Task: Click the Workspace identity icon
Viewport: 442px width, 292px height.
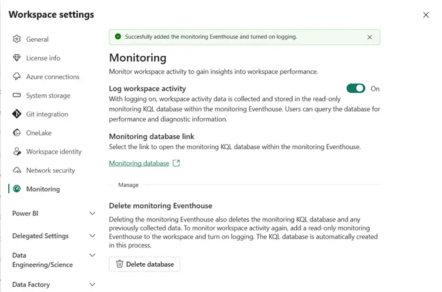Action: pos(16,152)
